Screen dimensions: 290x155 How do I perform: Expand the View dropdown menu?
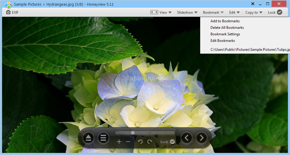coord(166,12)
